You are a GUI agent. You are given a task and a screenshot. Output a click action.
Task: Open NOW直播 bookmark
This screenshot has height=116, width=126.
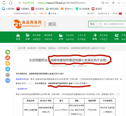click(82, 9)
